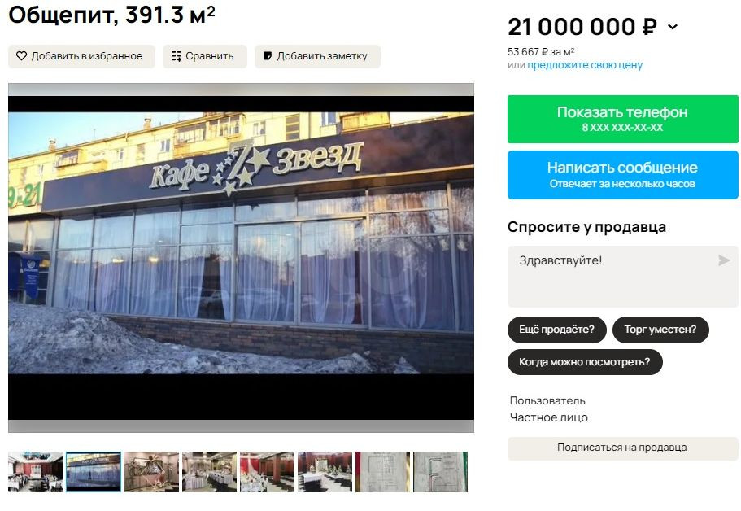Open the floor plan thumbnail, seventh image
This screenshot has height=511, width=741.
tap(383, 472)
